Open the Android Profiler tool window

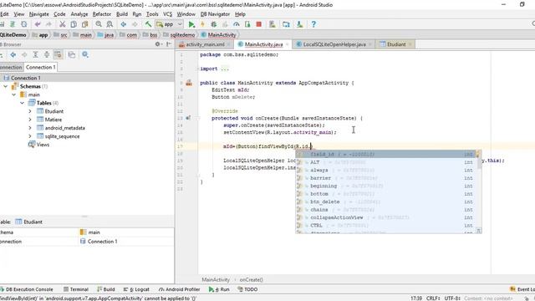point(180,289)
